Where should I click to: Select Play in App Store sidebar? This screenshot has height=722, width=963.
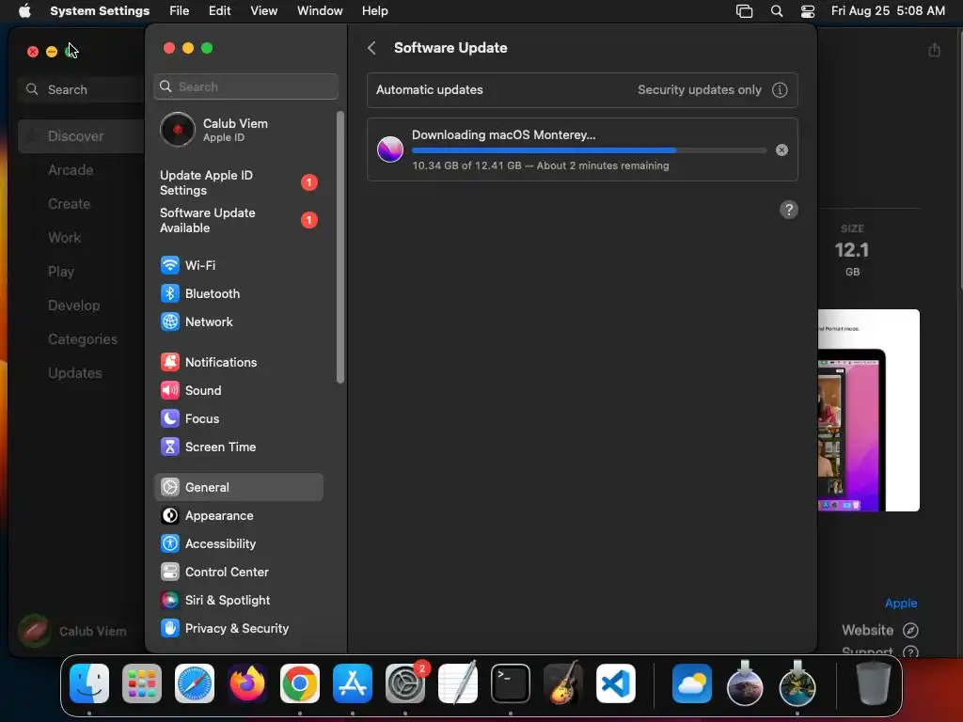point(61,272)
